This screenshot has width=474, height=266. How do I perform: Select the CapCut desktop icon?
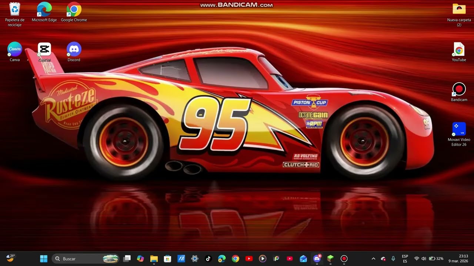click(44, 52)
